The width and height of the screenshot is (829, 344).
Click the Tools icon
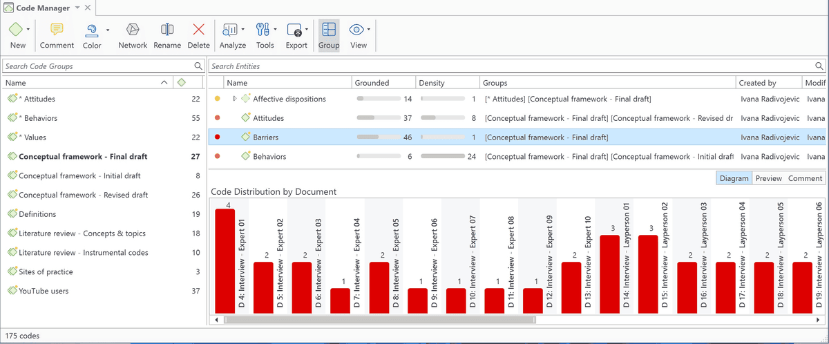point(263,30)
